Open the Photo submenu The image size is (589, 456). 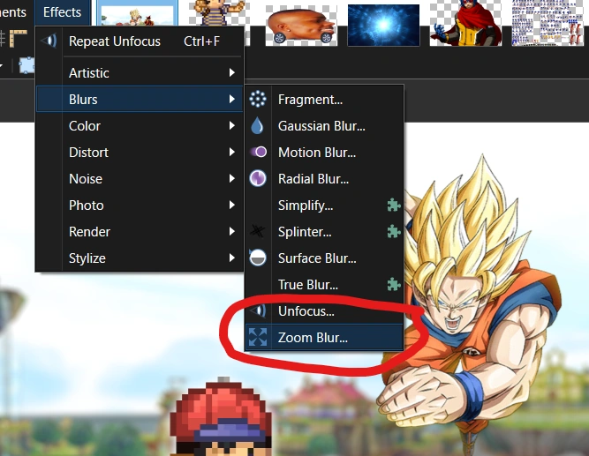[140, 206]
